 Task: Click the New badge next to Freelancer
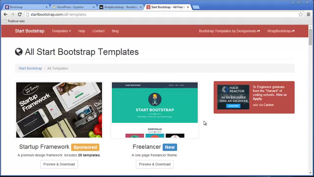[170, 147]
